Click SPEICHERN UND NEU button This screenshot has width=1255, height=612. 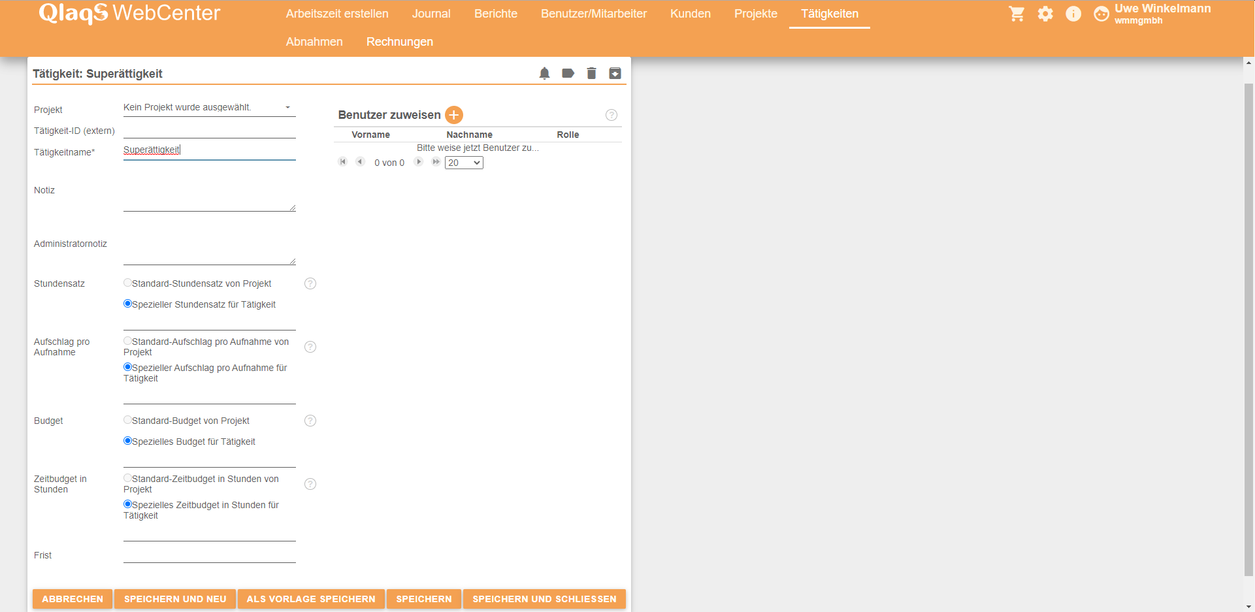coord(175,599)
